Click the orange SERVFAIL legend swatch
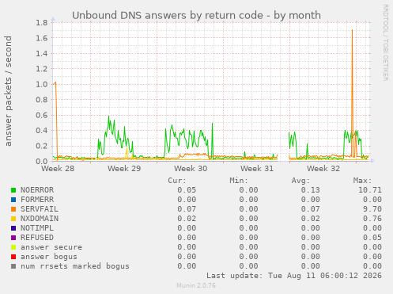 click(13, 209)
